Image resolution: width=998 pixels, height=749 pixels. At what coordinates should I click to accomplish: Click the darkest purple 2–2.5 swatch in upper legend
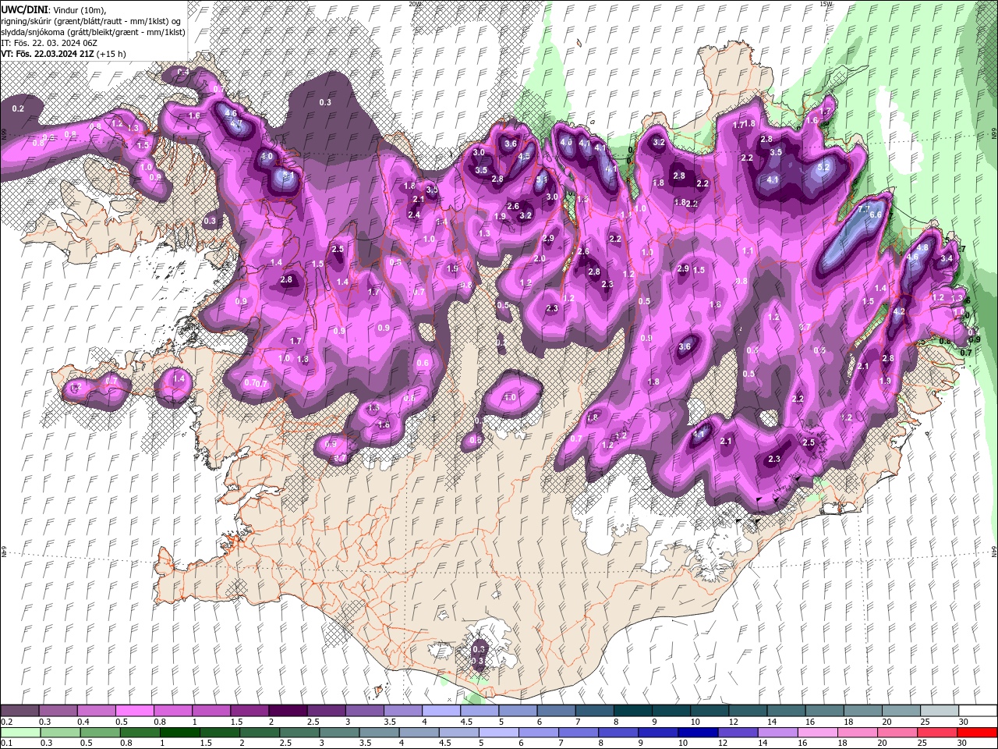tap(288, 711)
